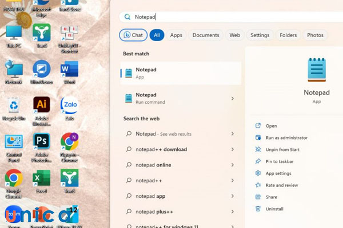The width and height of the screenshot is (343, 228).
Task: Click the Run as administrator shield icon
Action: tap(258, 137)
